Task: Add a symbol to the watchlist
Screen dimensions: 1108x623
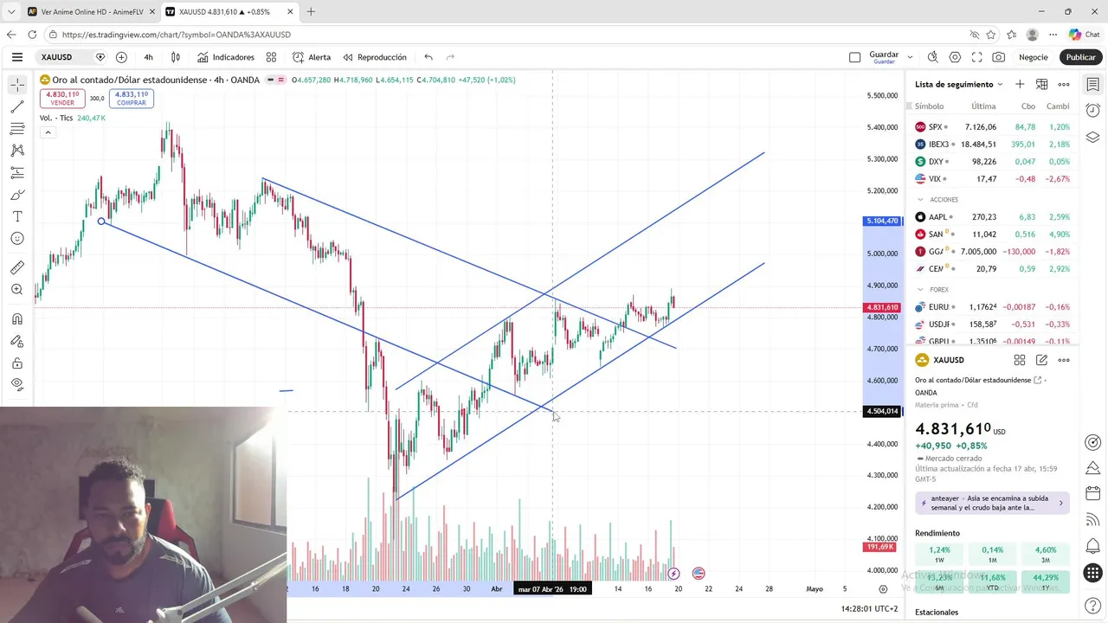Action: [x=1020, y=84]
